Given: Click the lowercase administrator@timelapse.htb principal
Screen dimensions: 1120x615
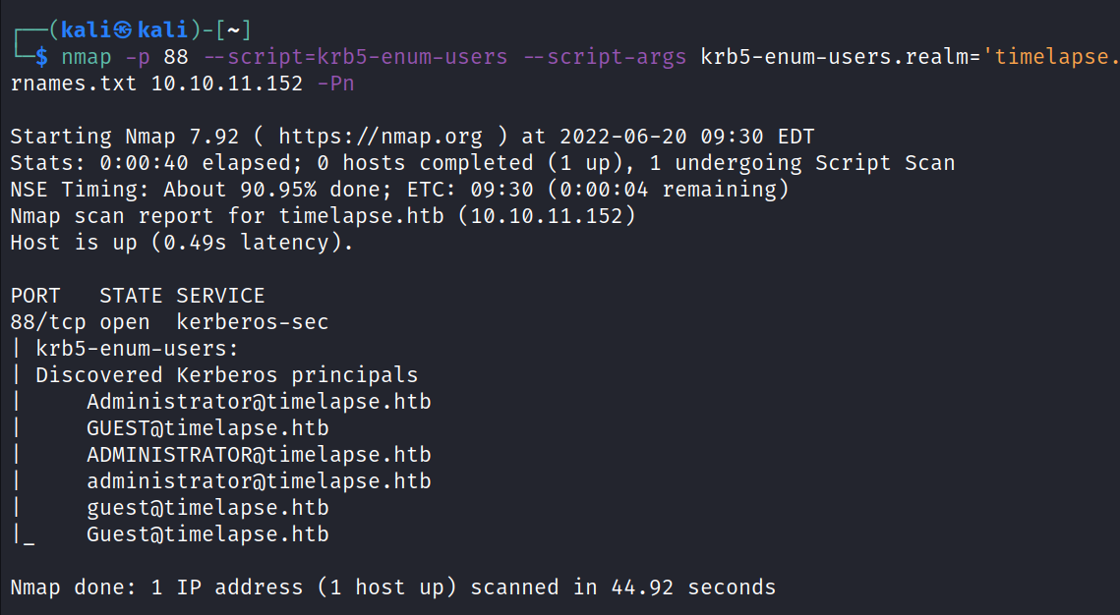Looking at the screenshot, I should pos(259,481).
